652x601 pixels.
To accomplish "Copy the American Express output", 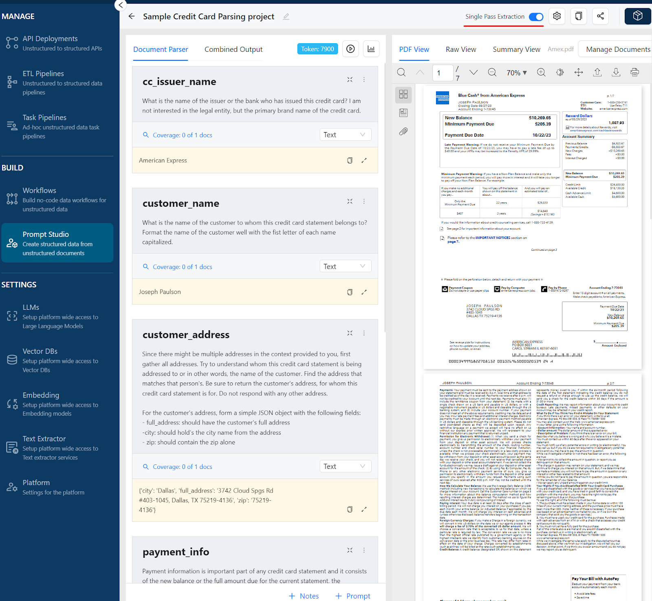I will 349,161.
